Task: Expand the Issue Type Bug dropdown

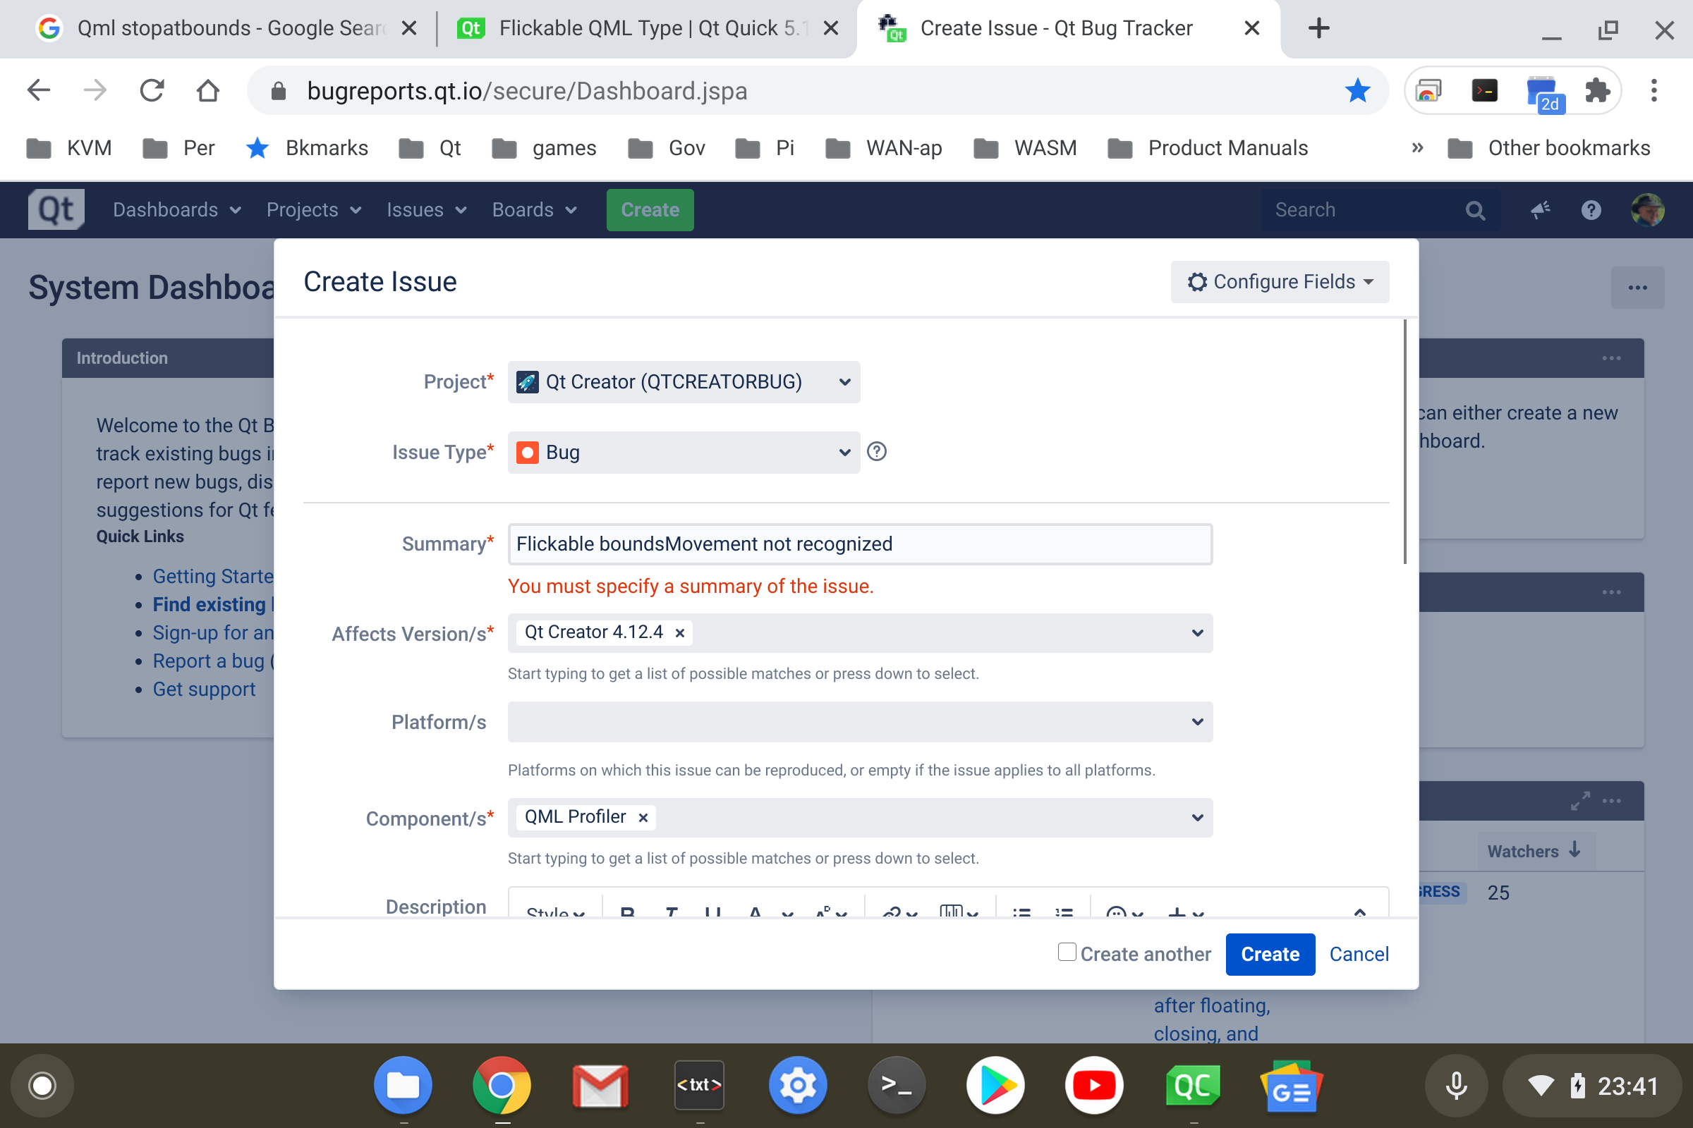Action: [x=683, y=453]
